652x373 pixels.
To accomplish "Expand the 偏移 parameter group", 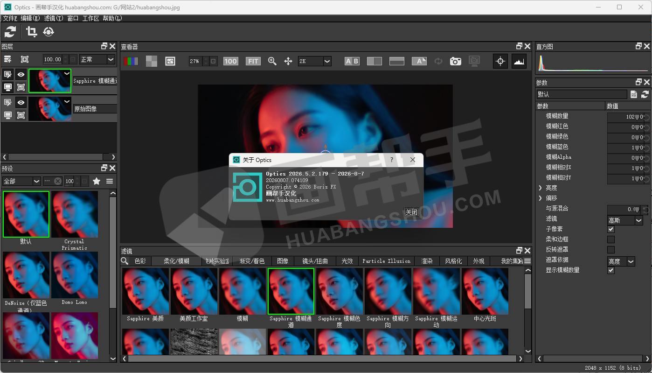I will (x=541, y=198).
